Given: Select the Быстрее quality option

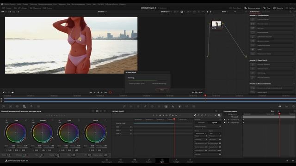Looking at the screenshot, I should [201, 123].
